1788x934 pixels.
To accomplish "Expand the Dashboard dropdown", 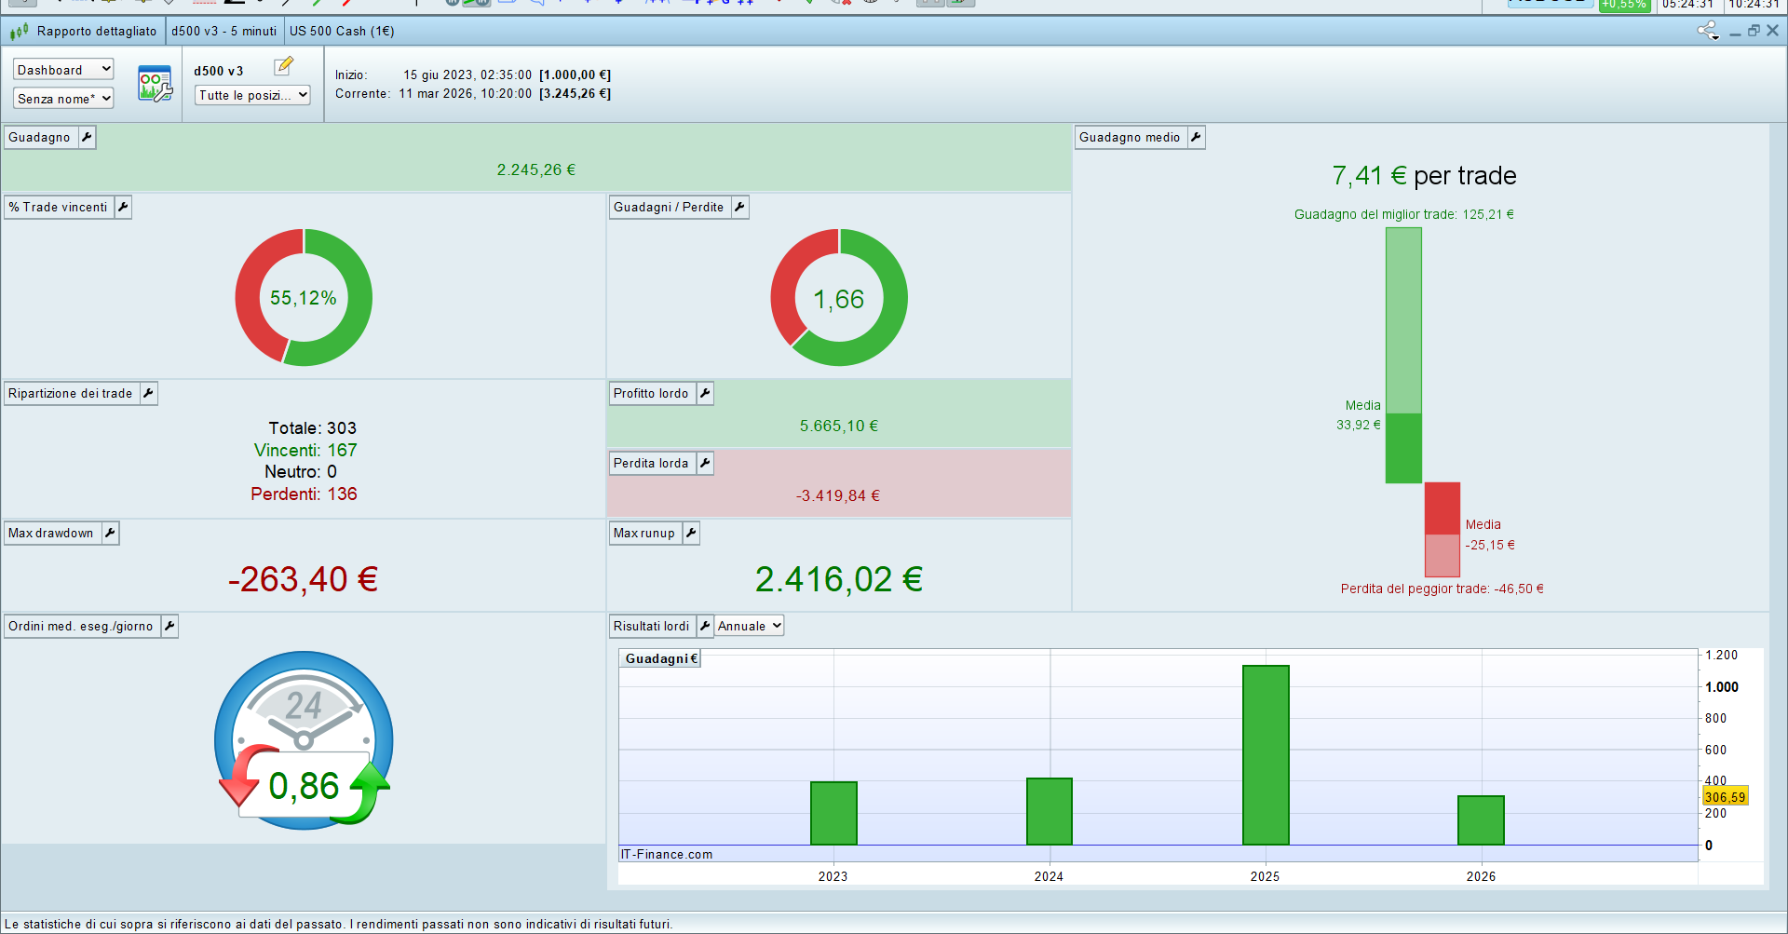I will click(63, 70).
